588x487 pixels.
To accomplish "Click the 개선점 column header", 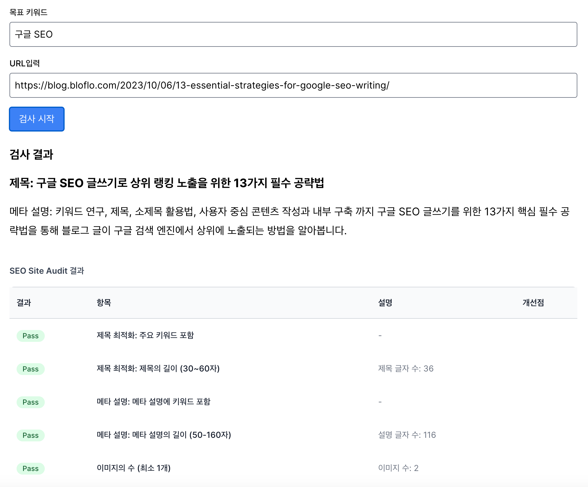I will (533, 302).
